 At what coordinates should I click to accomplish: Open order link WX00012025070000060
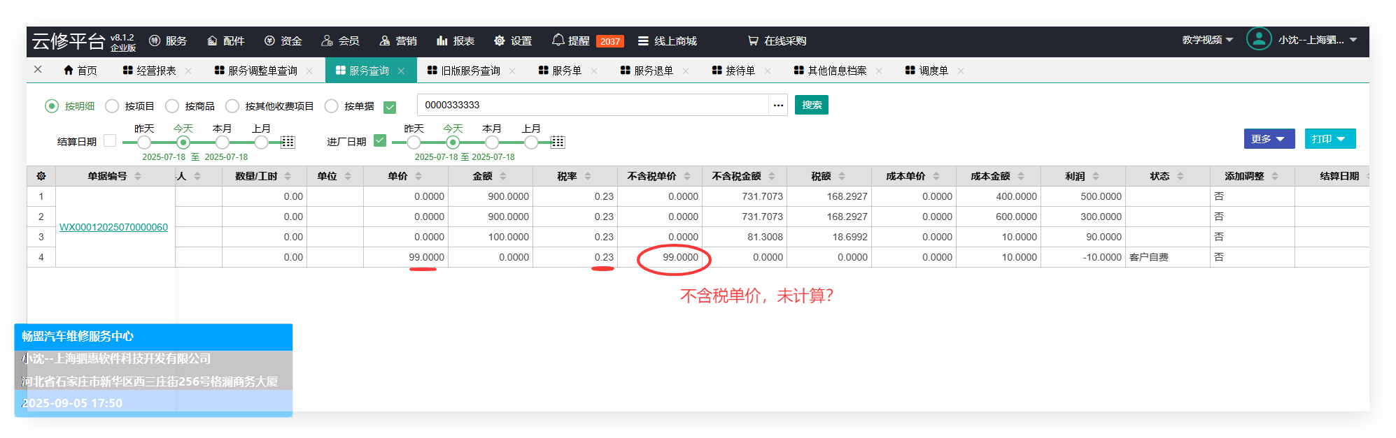(x=113, y=227)
